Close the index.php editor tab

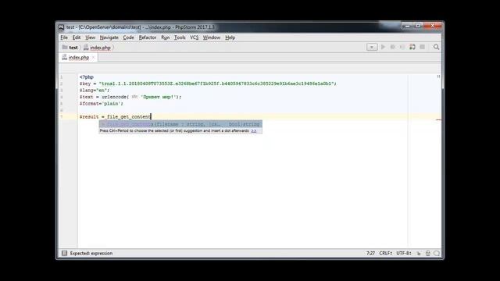click(94, 57)
